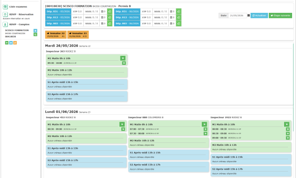The width and height of the screenshot is (296, 178).
Task: Click thumbs-up on third 05/2026 department row
Action: (x=110, y=24)
